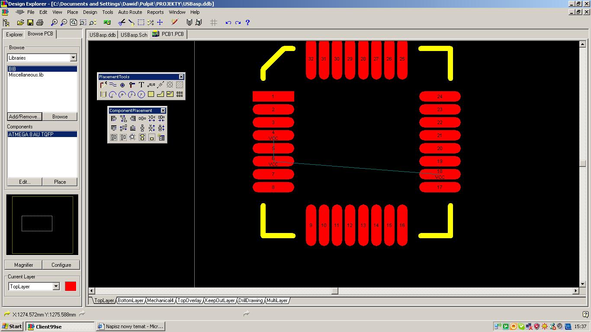Click the horizontal scrollbar thumb
Image resolution: width=591 pixels, height=332 pixels.
point(335,291)
